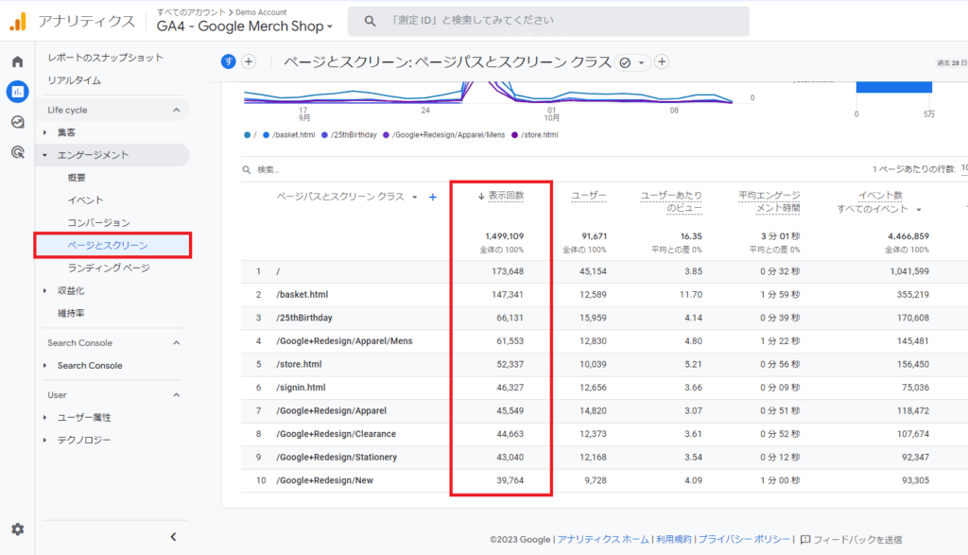Toggle /store.html chart legend item
The height and width of the screenshot is (555, 968).
tap(535, 135)
